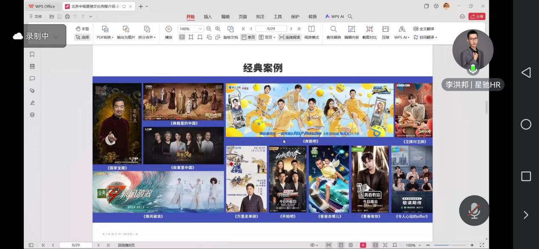The width and height of the screenshot is (539, 249).
Task: Expand the 录制中 recording chevron
Action: pos(56,36)
